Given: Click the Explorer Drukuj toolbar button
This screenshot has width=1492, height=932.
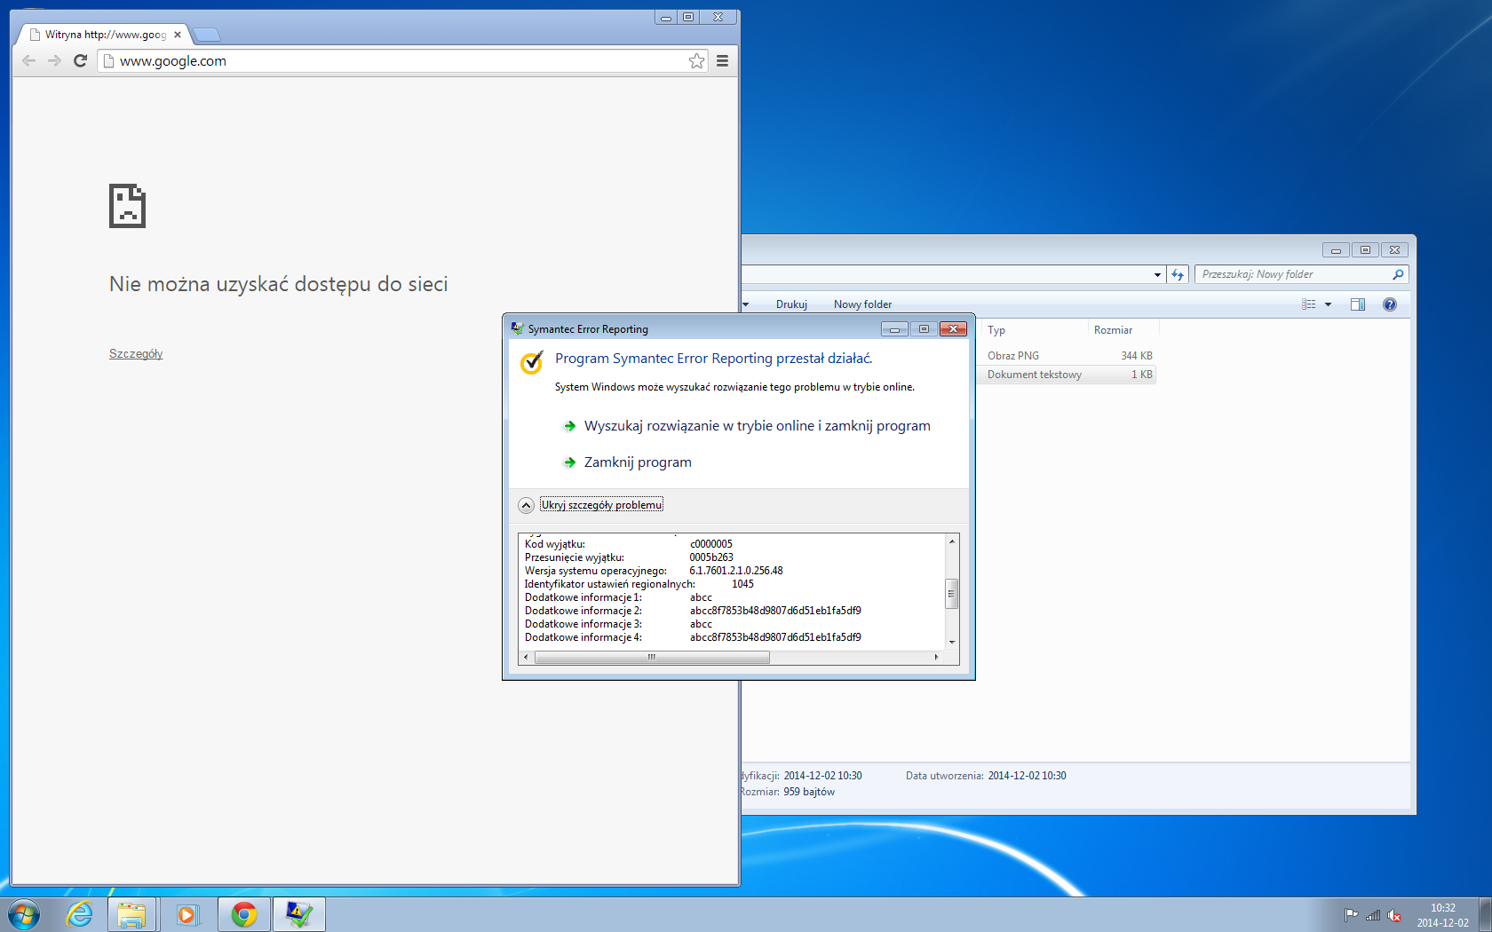Looking at the screenshot, I should (x=791, y=304).
